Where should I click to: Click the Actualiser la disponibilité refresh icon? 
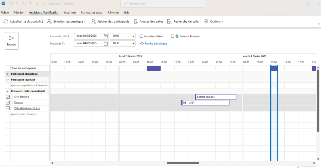[6, 21]
